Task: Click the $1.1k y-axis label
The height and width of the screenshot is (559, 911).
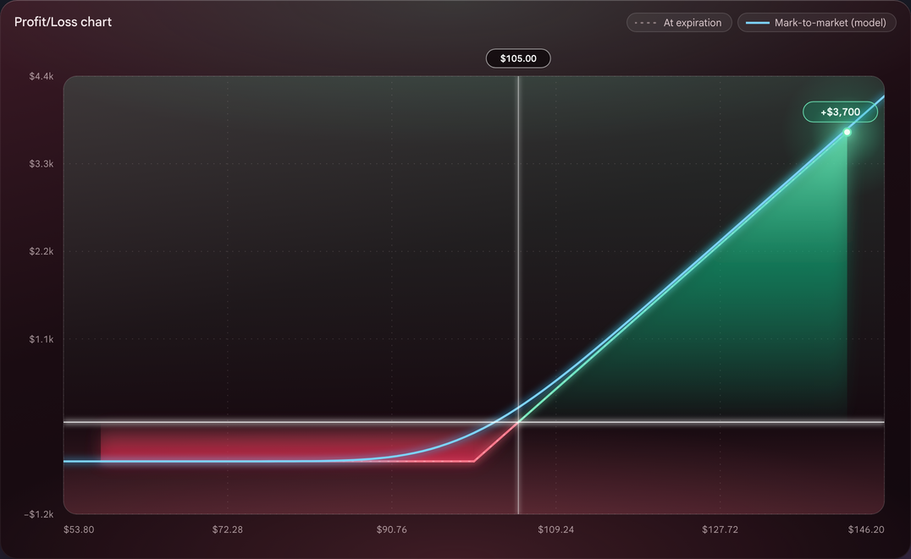Action: [x=41, y=339]
